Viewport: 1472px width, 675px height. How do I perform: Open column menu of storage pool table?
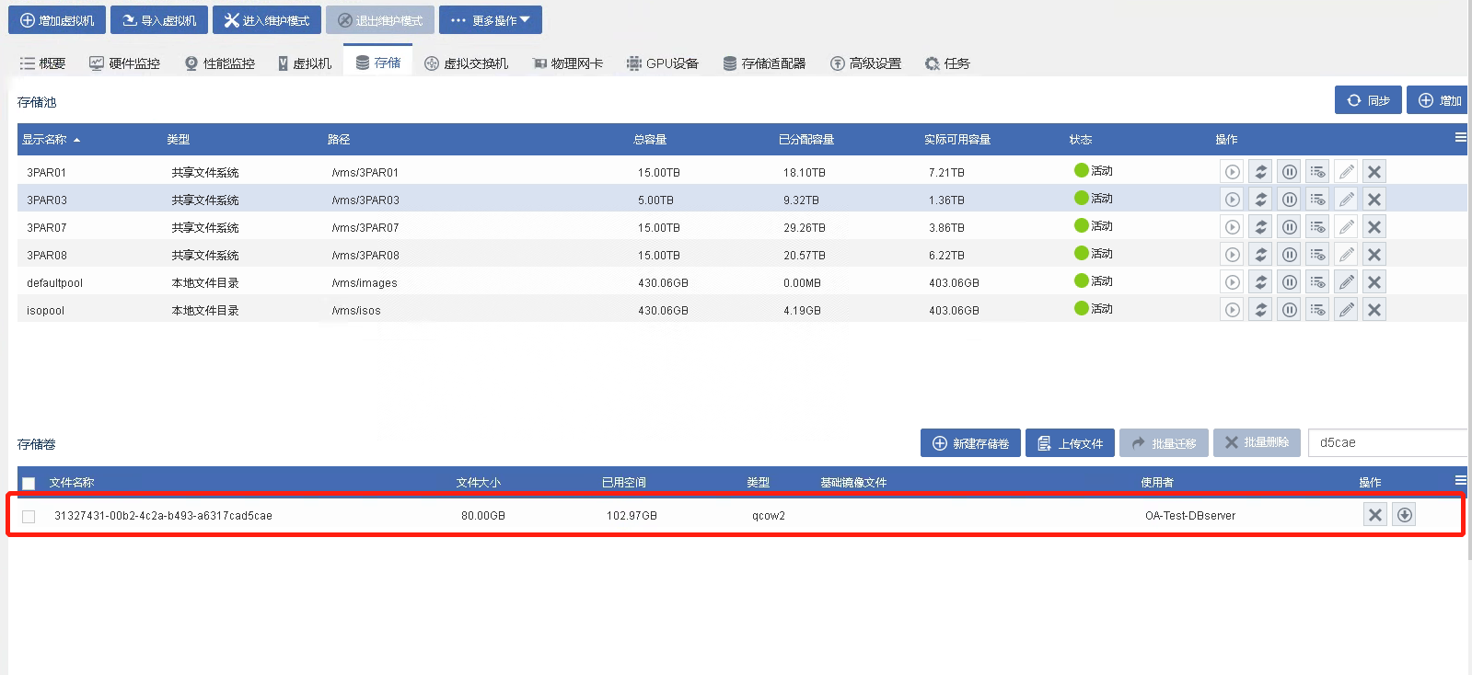click(1460, 138)
